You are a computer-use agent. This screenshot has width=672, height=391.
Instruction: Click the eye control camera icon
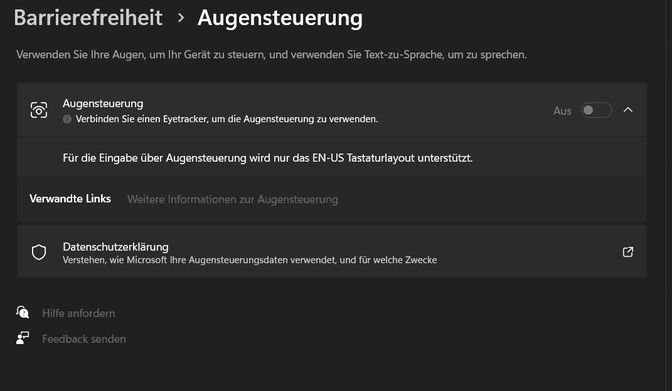39,110
